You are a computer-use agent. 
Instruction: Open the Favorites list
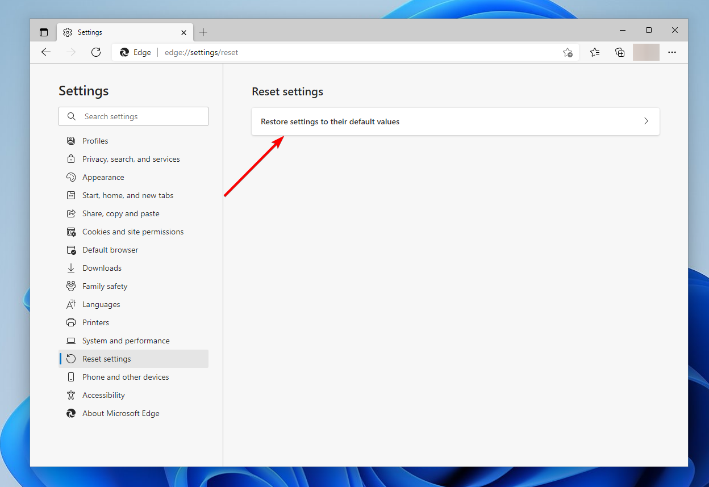[x=595, y=52]
